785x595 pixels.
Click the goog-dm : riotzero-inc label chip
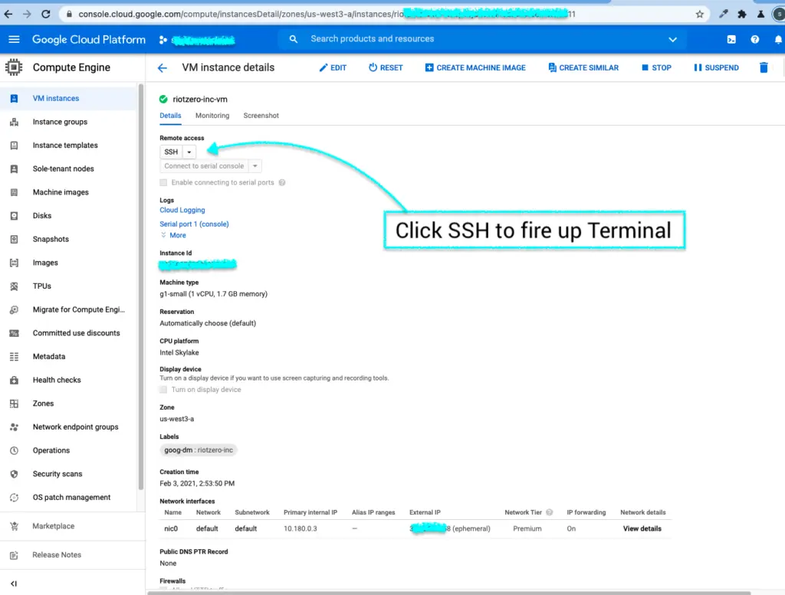[x=199, y=450]
